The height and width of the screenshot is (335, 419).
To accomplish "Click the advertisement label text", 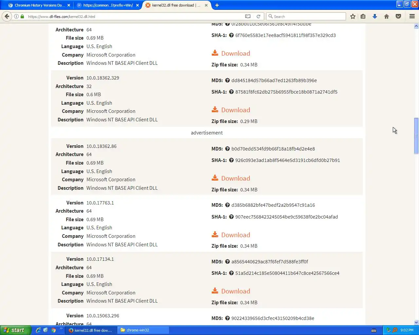I will click(x=207, y=133).
